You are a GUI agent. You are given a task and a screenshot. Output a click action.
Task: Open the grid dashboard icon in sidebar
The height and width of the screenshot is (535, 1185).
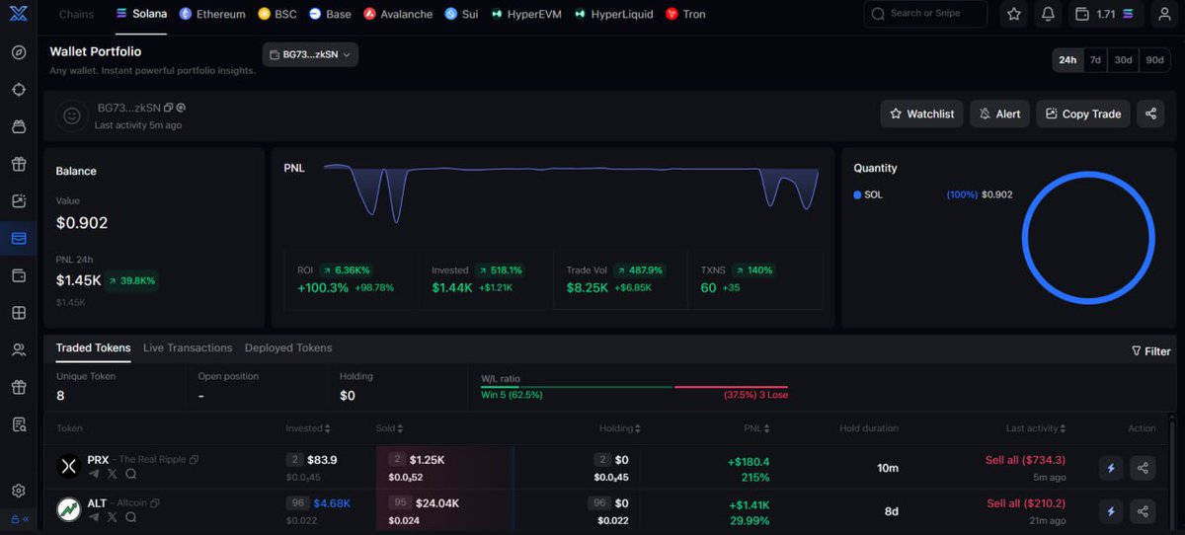click(19, 313)
